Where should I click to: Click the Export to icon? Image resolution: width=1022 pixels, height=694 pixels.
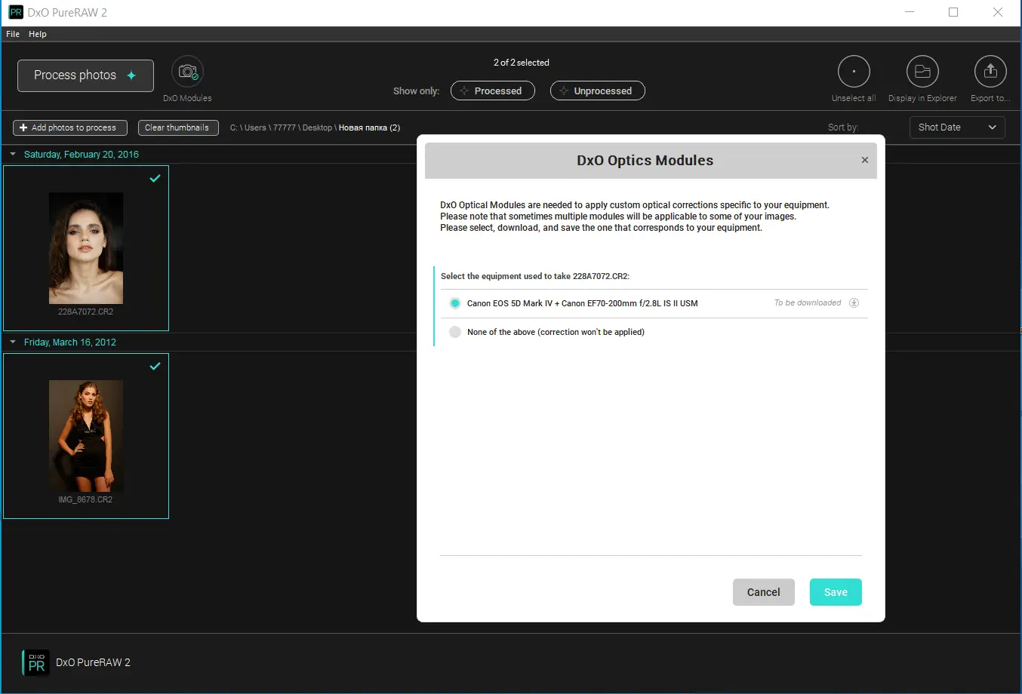pyautogui.click(x=990, y=72)
